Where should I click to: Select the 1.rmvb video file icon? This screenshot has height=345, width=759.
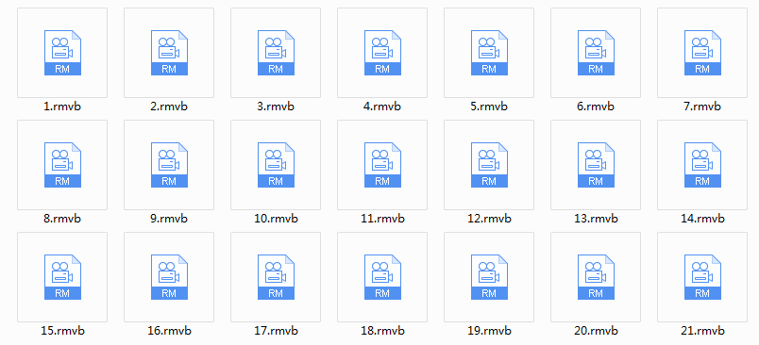pos(62,53)
